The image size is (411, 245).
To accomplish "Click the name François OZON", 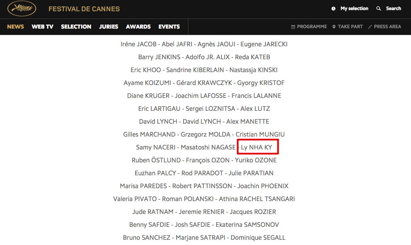I will 208,160.
